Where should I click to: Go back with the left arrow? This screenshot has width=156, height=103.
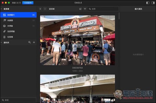coord(40,9)
